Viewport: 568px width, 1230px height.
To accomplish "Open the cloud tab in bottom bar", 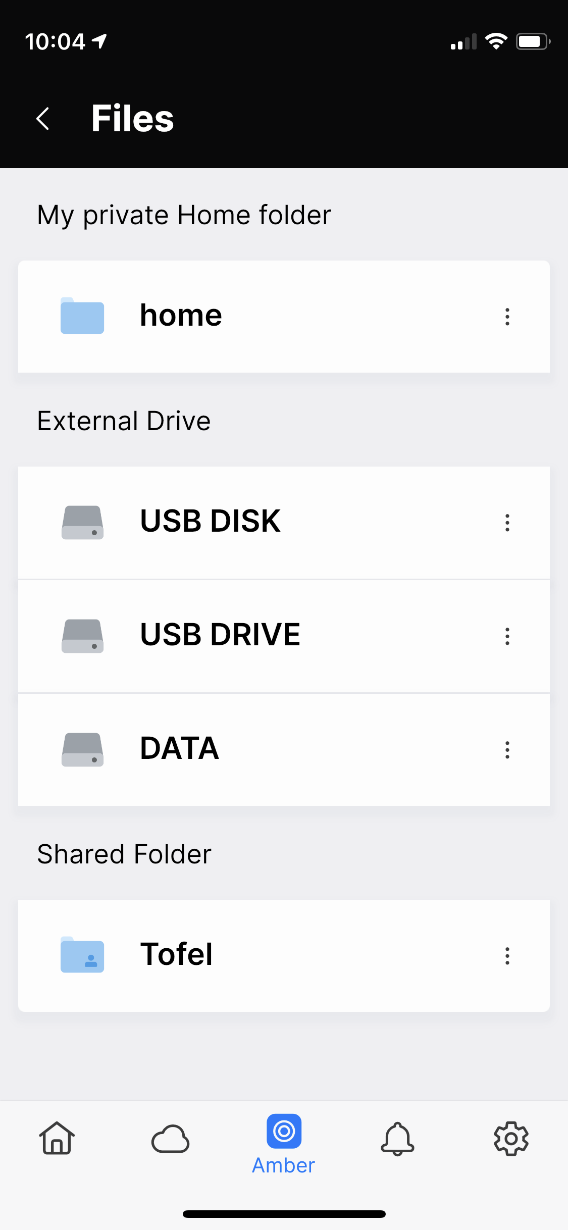I will tap(170, 1139).
